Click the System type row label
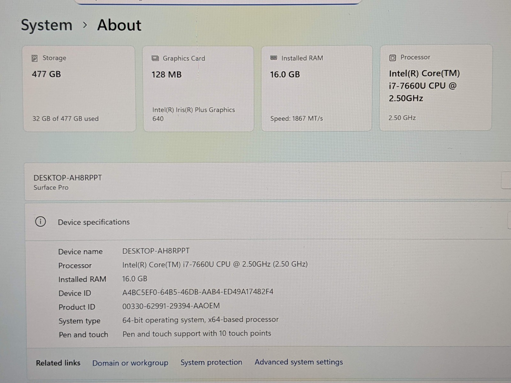This screenshot has width=511, height=383. [x=80, y=321]
